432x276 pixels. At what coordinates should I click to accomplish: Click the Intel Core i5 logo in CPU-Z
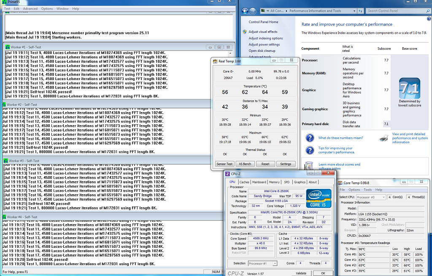319,198
